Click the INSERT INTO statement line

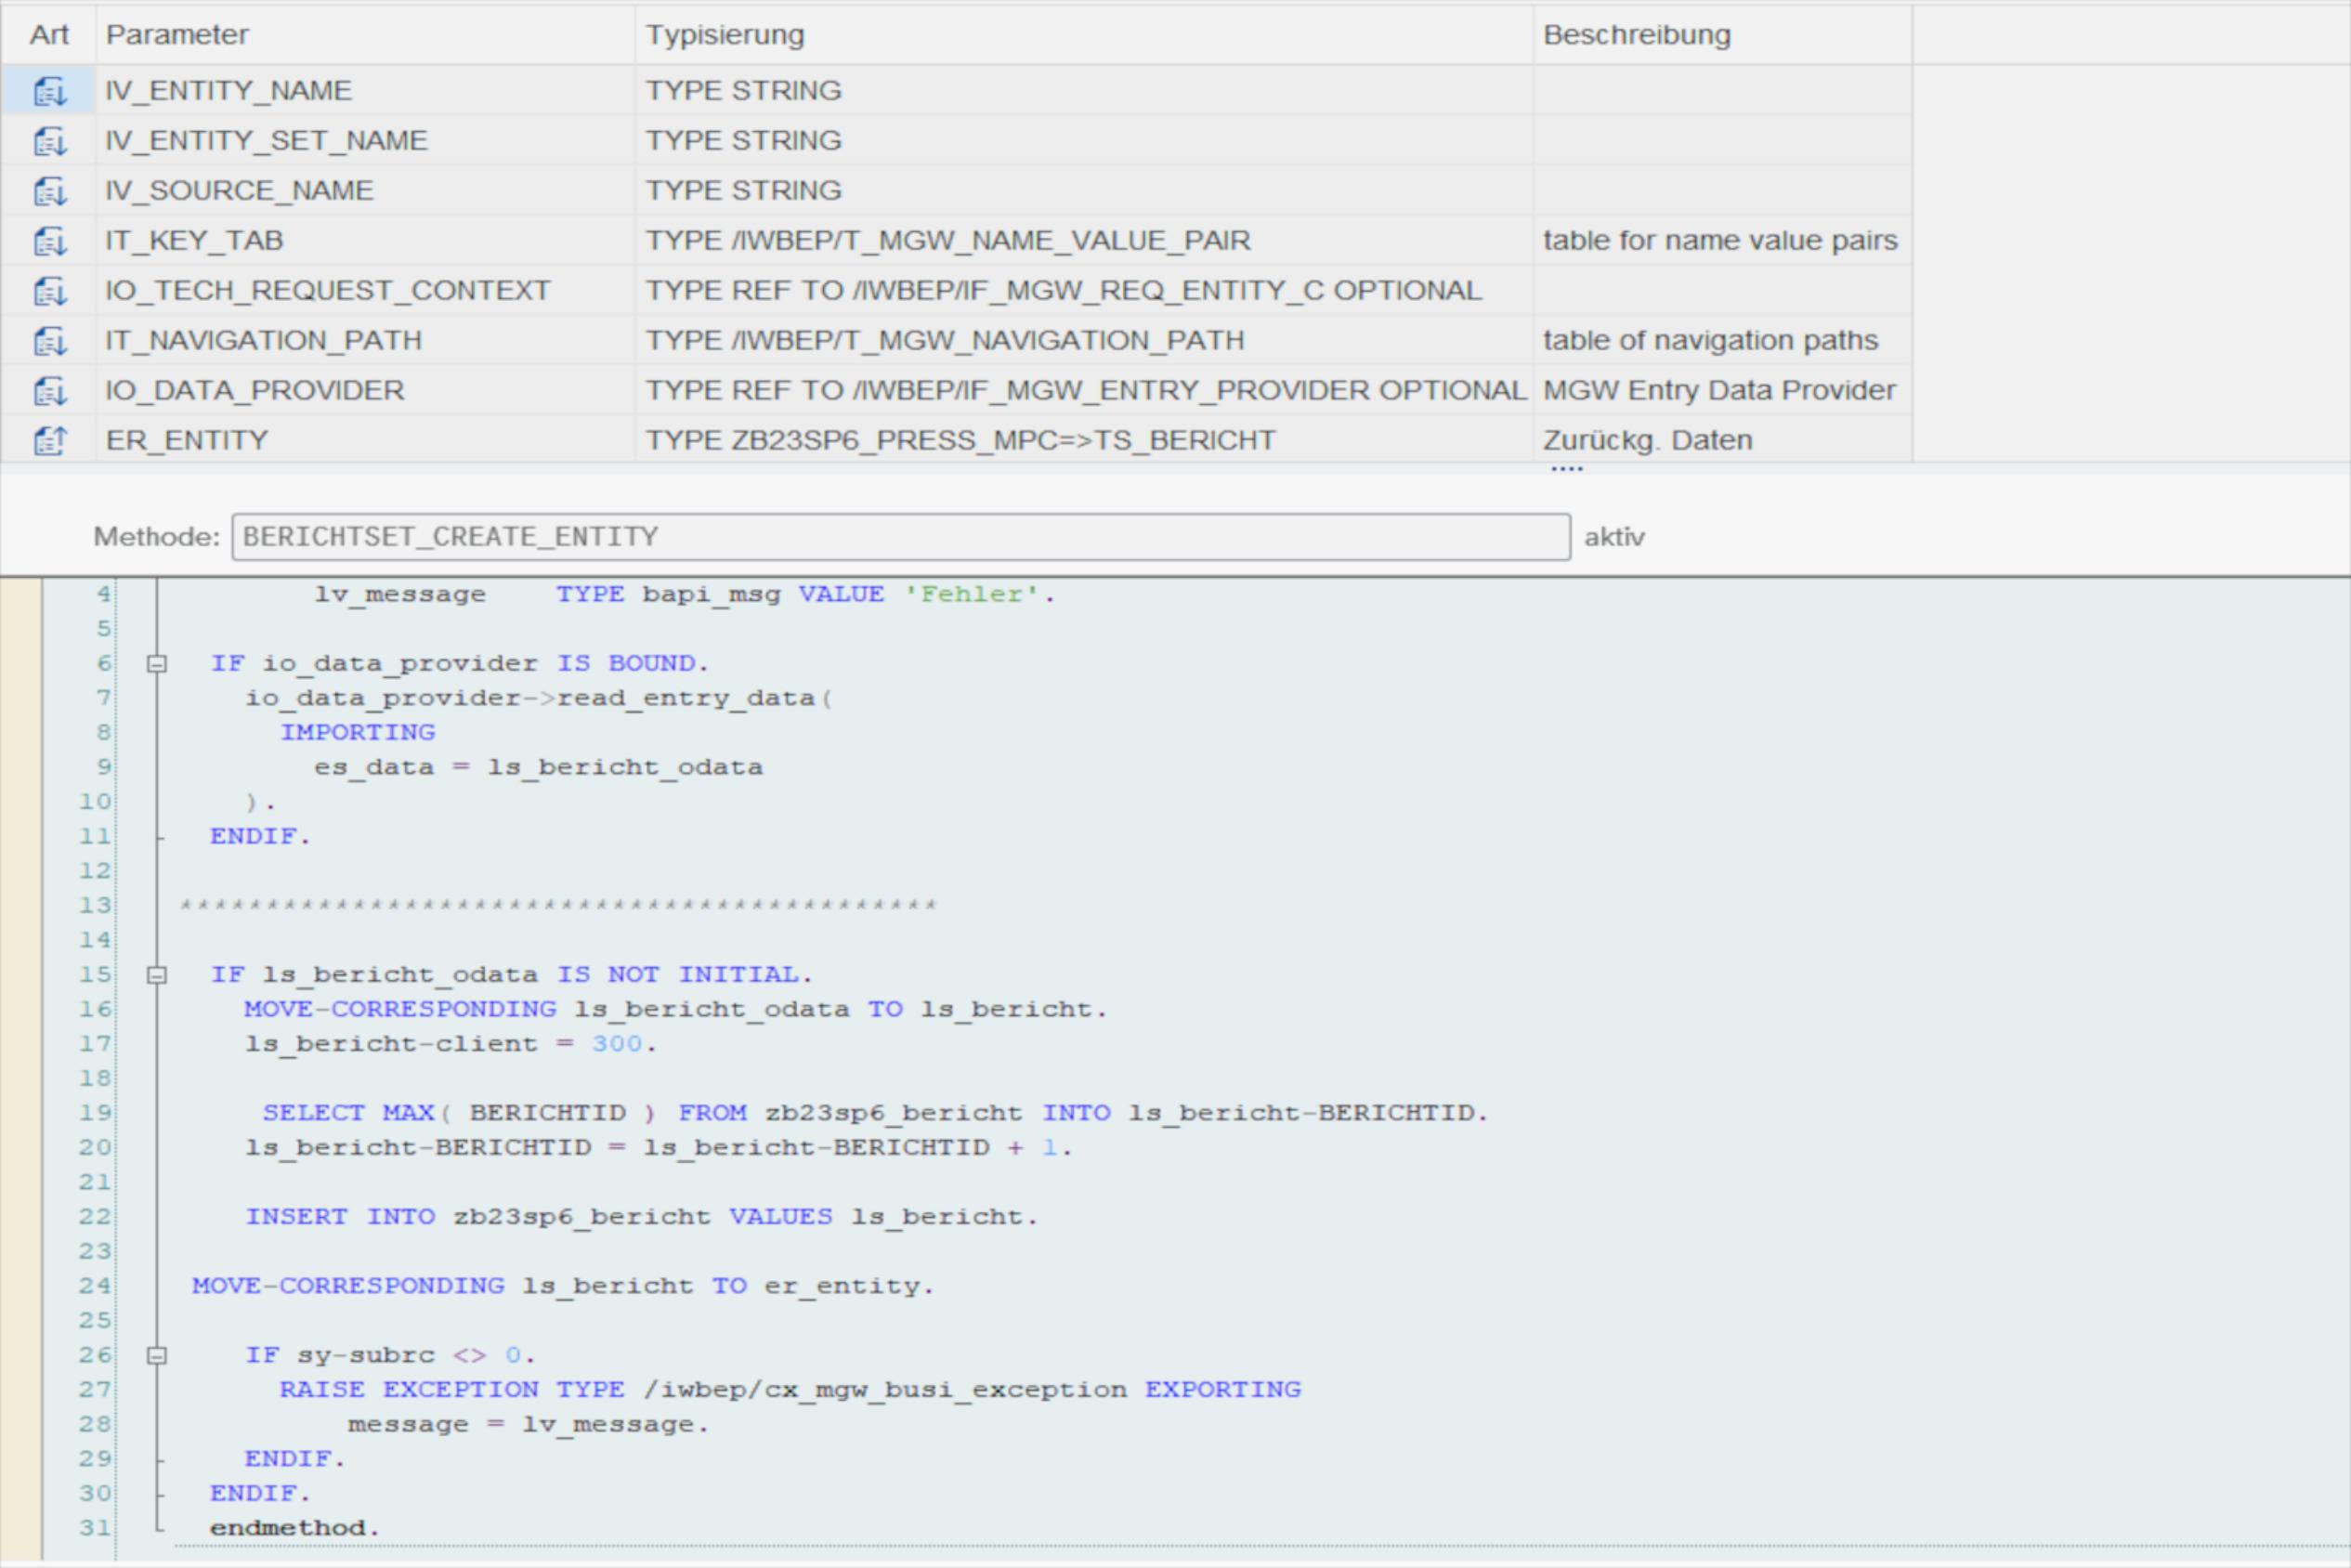point(641,1217)
